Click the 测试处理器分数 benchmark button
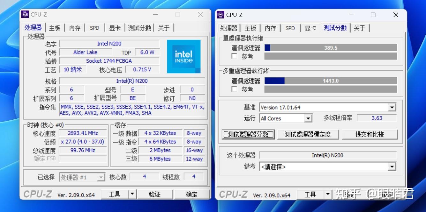The image size is (426, 212). point(248,134)
